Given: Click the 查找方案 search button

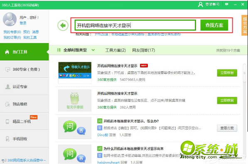Looking at the screenshot, I should coord(214,25).
